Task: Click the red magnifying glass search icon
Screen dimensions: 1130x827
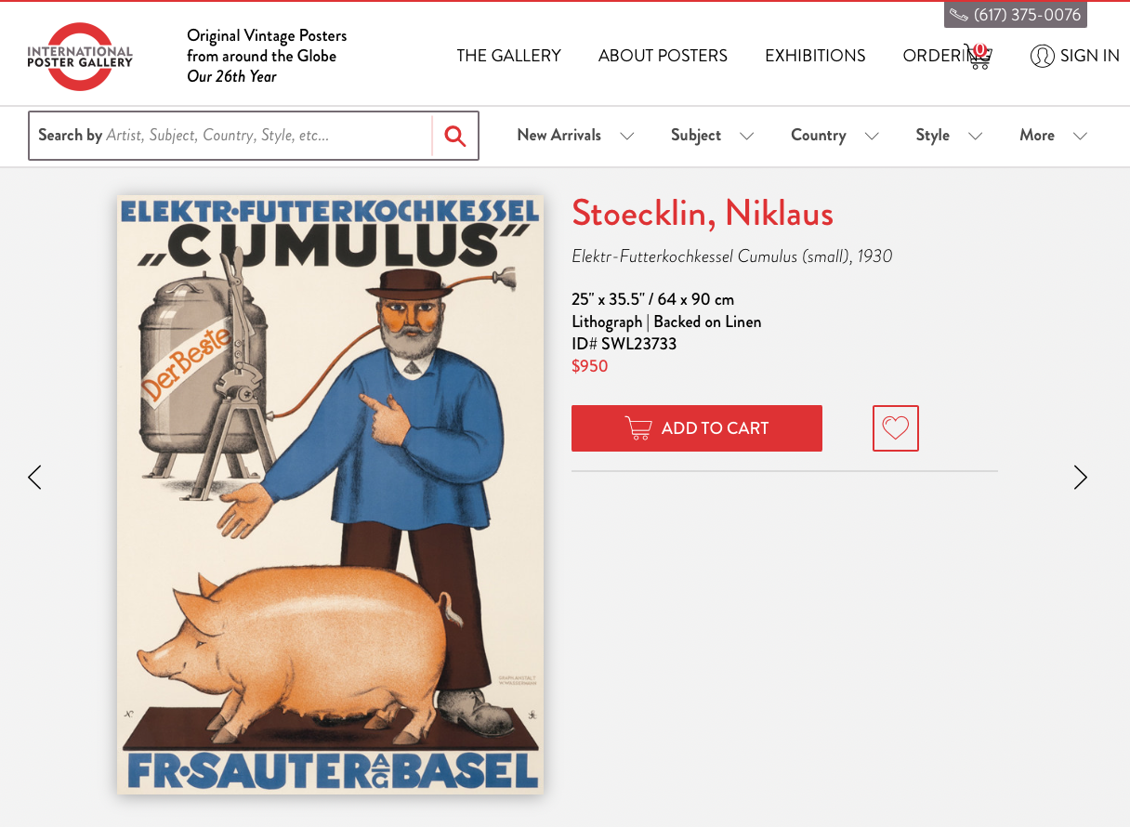Action: 454,136
